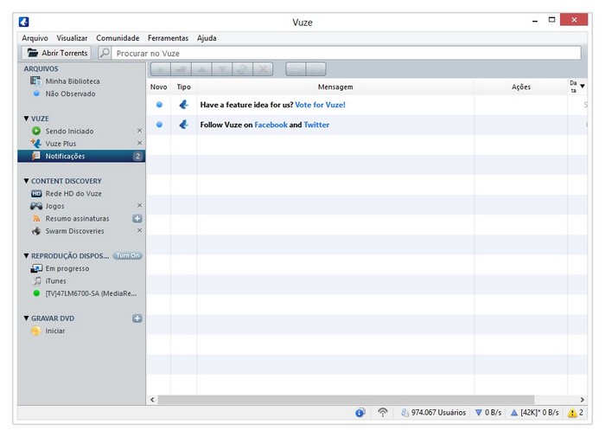Click the wifi signal status icon

click(x=382, y=413)
